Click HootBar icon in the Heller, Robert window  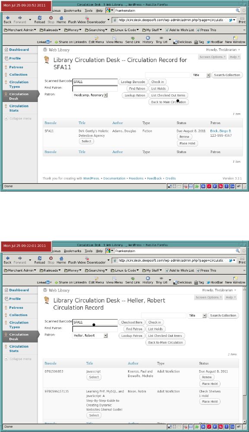click(x=208, y=282)
